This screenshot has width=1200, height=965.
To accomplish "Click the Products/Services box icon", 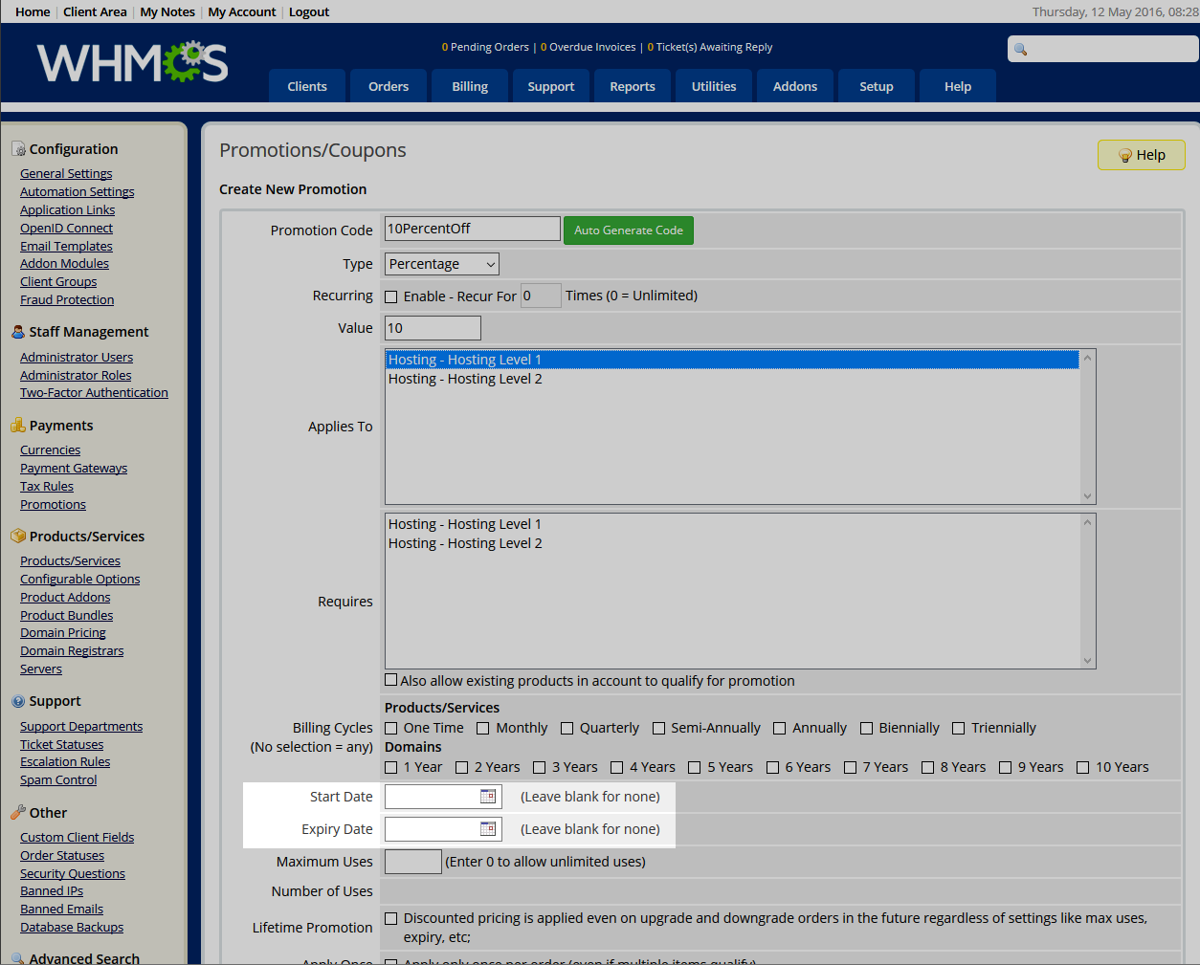I will point(18,537).
